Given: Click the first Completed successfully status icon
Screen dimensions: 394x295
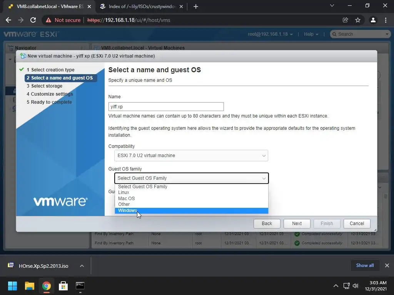Looking at the screenshot, I should (x=297, y=234).
